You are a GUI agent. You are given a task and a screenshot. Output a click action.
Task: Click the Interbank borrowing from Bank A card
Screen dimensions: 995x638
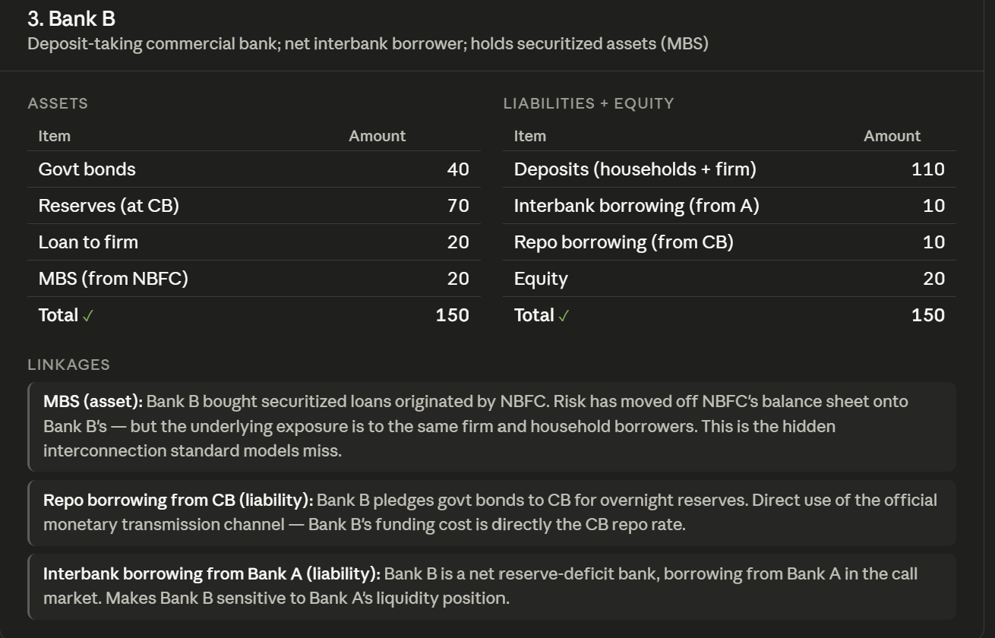point(491,586)
